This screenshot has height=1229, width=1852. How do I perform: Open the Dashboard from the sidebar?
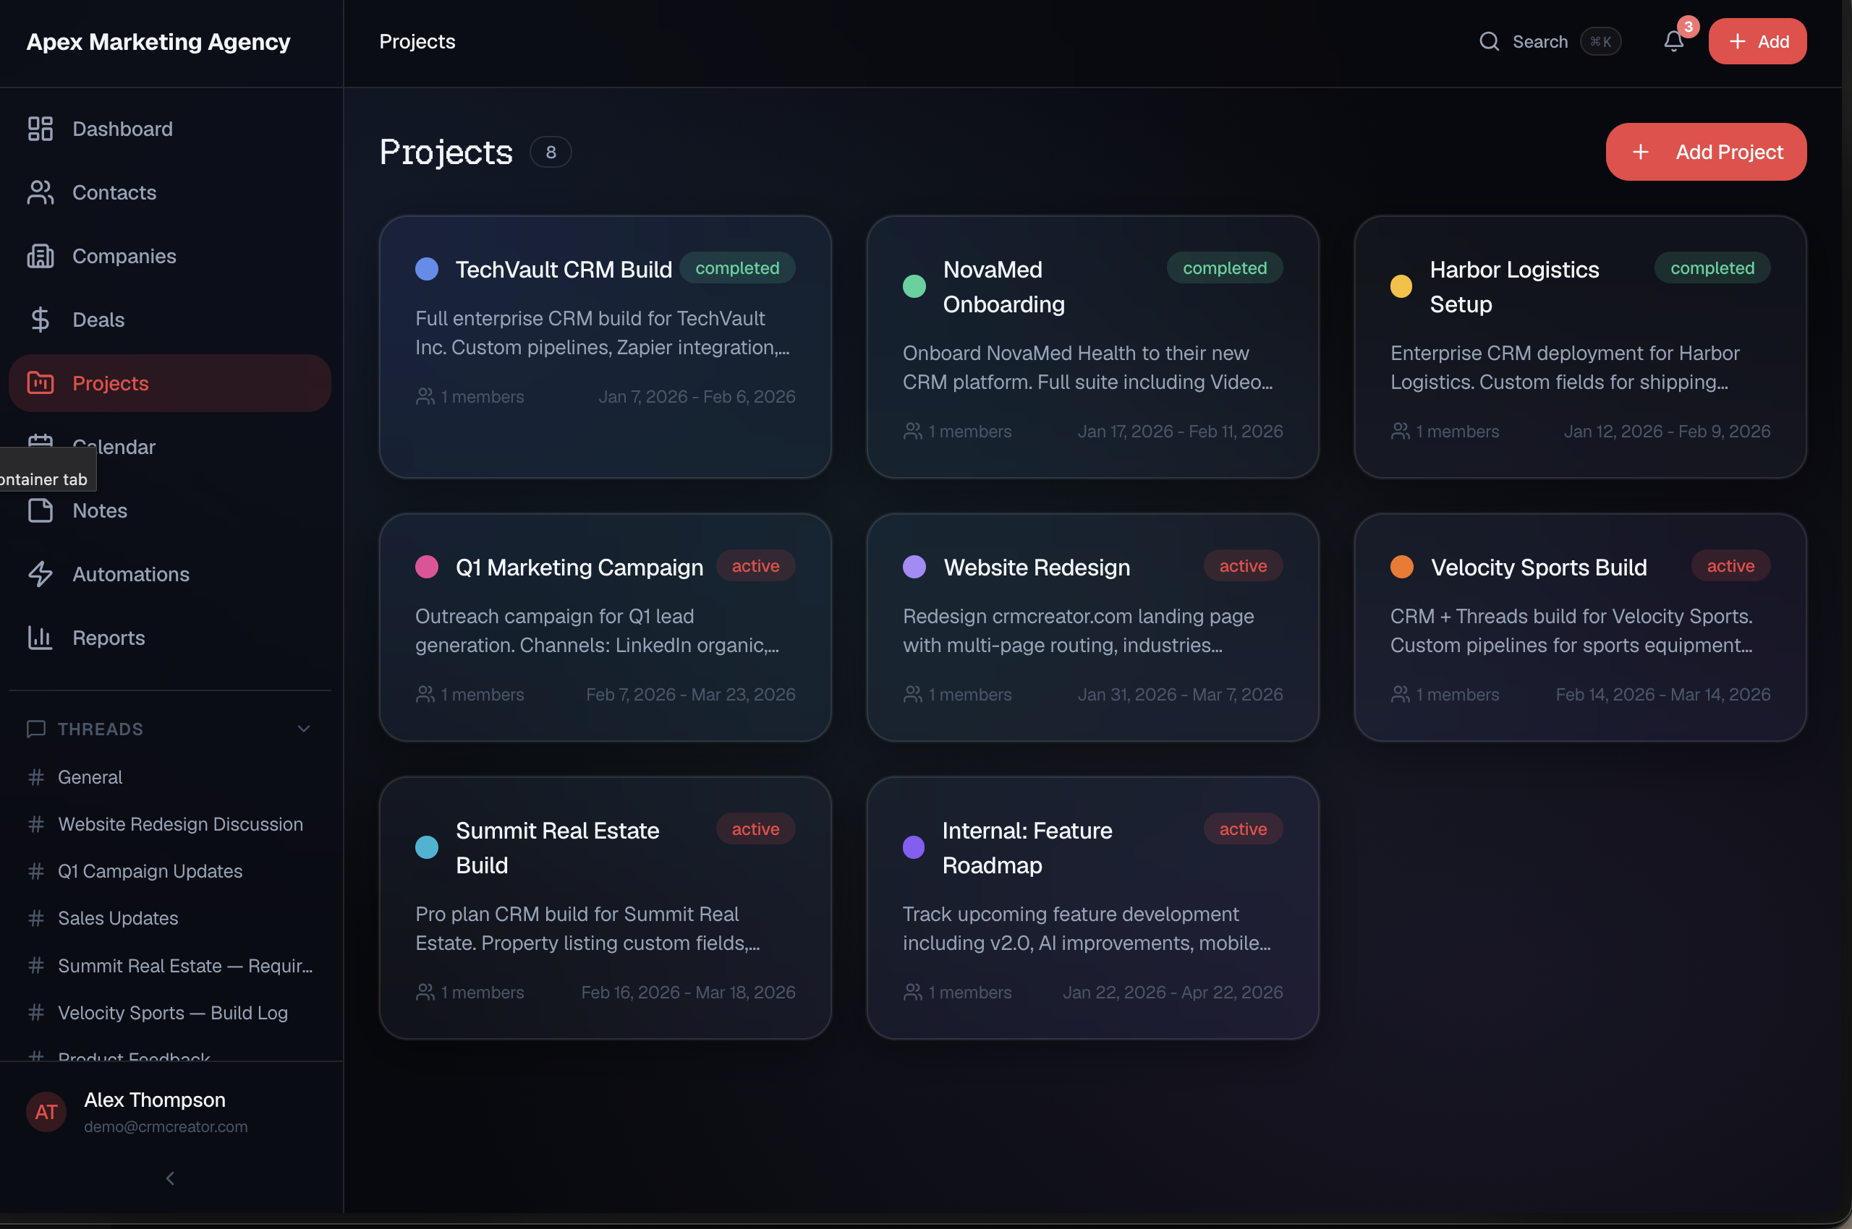(122, 129)
